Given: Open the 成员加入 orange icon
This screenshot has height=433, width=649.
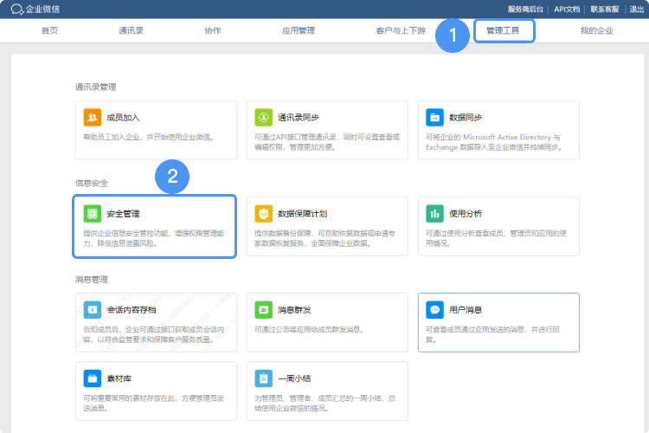Looking at the screenshot, I should (93, 117).
